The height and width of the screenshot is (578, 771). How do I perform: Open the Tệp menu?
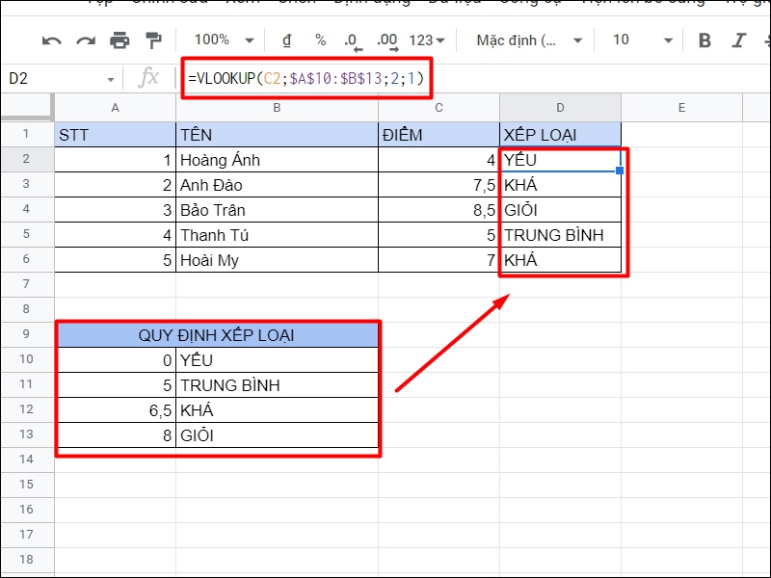101,3
